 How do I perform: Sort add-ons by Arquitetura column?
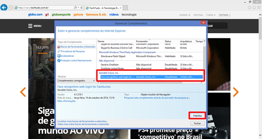tap(186, 41)
